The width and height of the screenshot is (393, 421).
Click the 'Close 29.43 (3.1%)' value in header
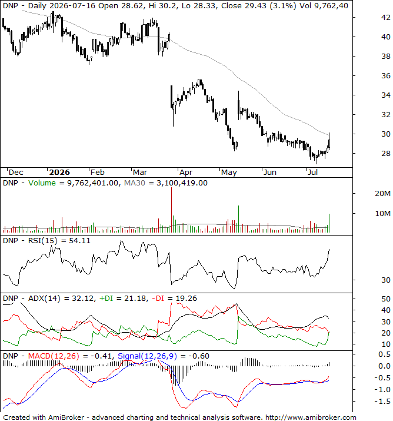coord(259,6)
